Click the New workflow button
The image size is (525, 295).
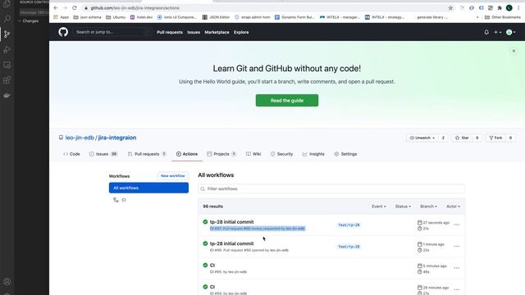pyautogui.click(x=173, y=175)
